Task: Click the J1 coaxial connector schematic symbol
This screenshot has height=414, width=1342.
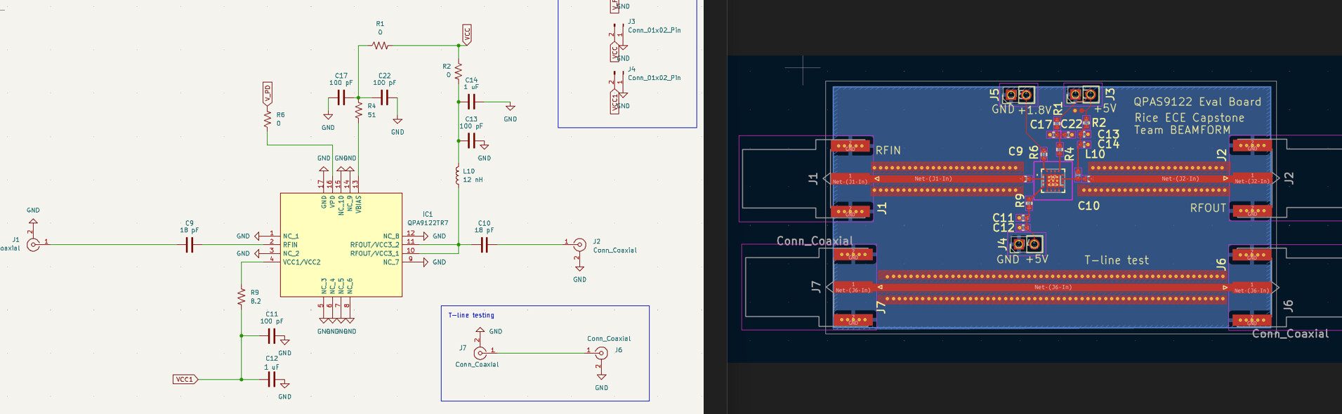Action: pyautogui.click(x=33, y=244)
